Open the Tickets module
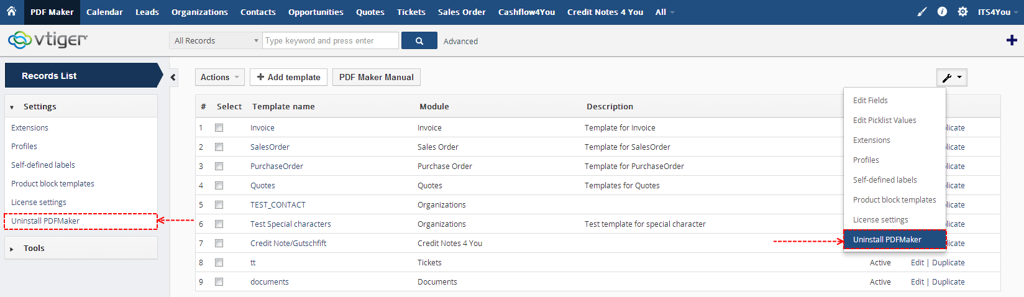1024x297 pixels. (x=411, y=12)
